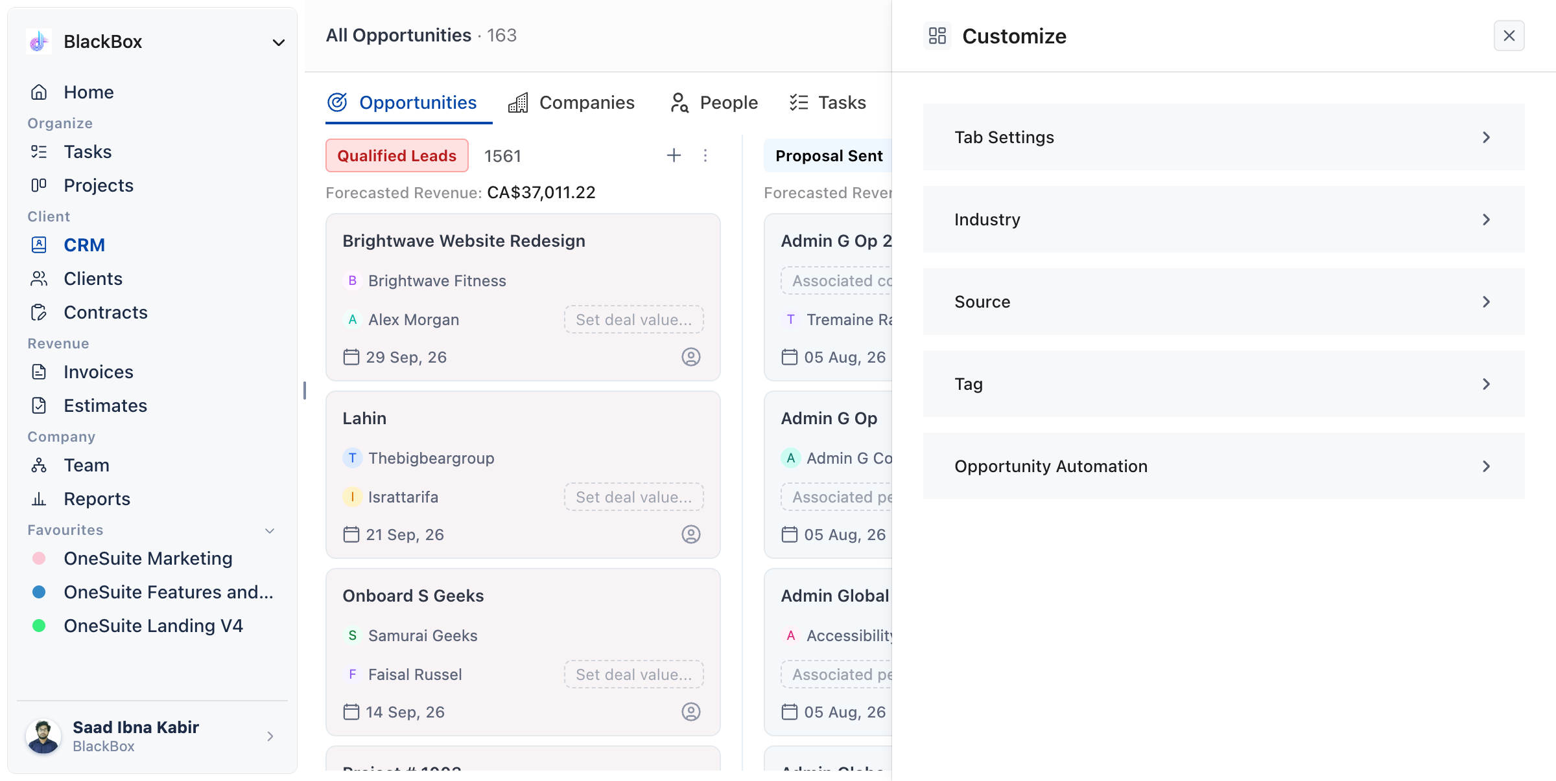Click blue dot next to OneSuite Features
The height and width of the screenshot is (781, 1556).
[x=39, y=592]
